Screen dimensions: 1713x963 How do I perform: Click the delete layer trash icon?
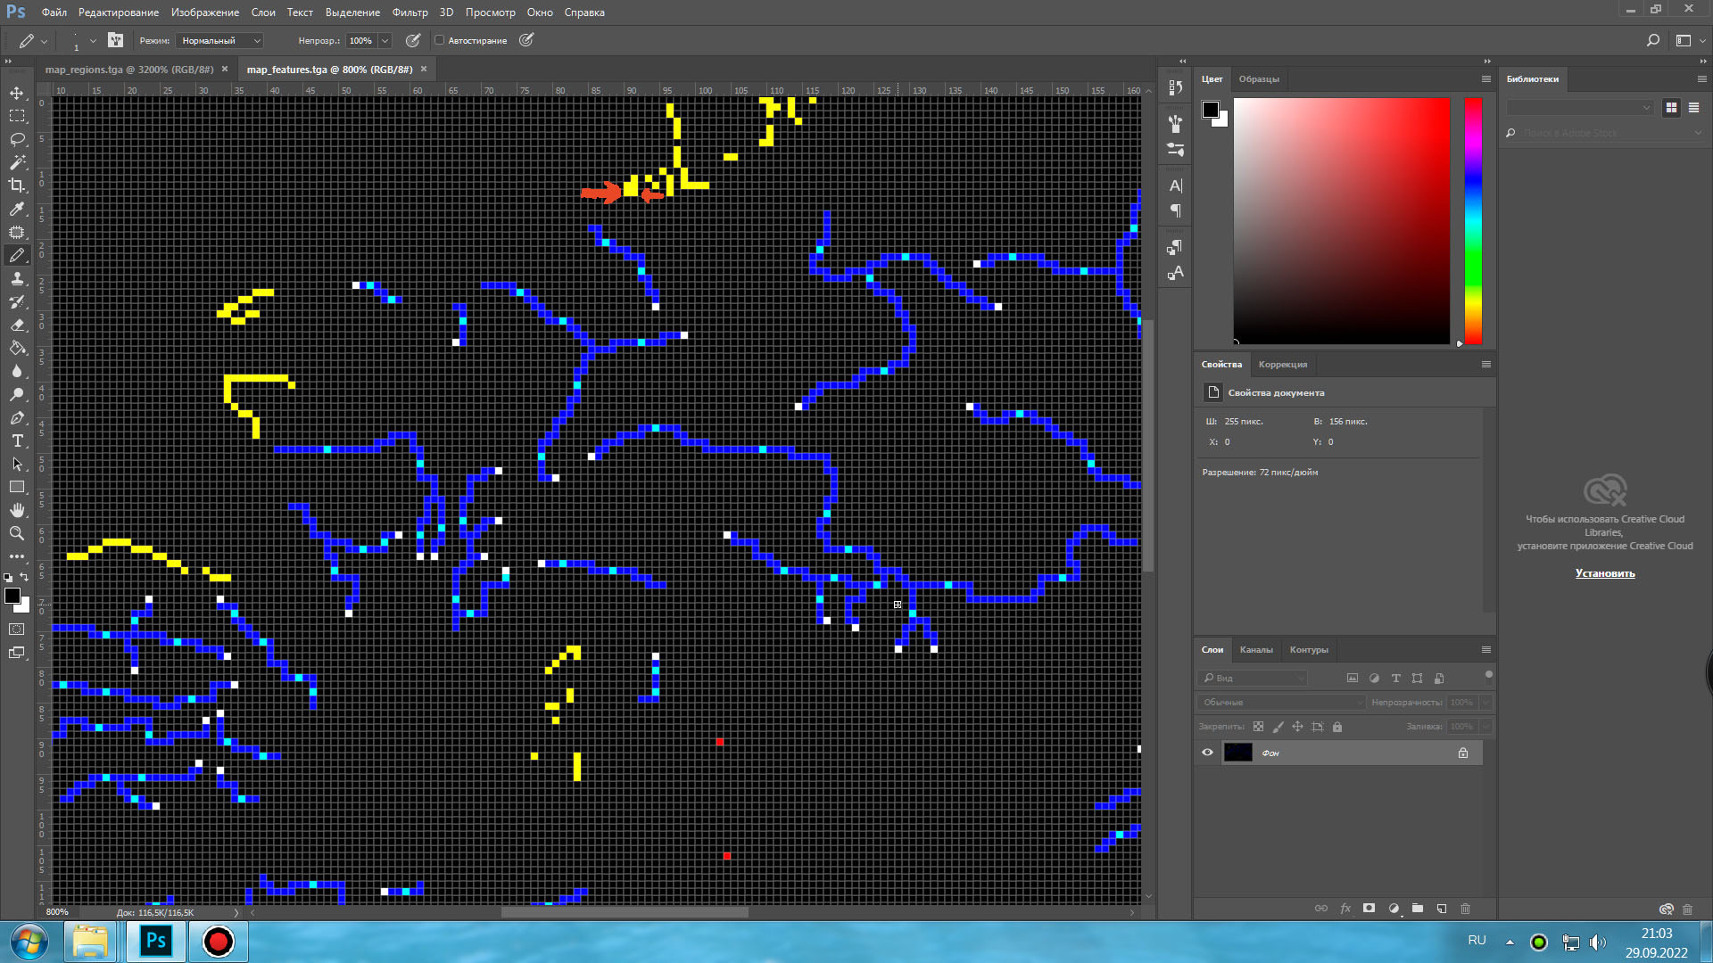click(x=1465, y=909)
